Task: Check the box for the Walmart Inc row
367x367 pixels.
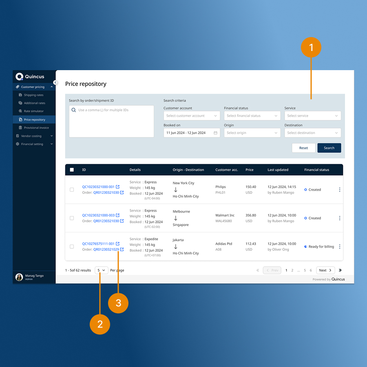Action: pyautogui.click(x=72, y=218)
